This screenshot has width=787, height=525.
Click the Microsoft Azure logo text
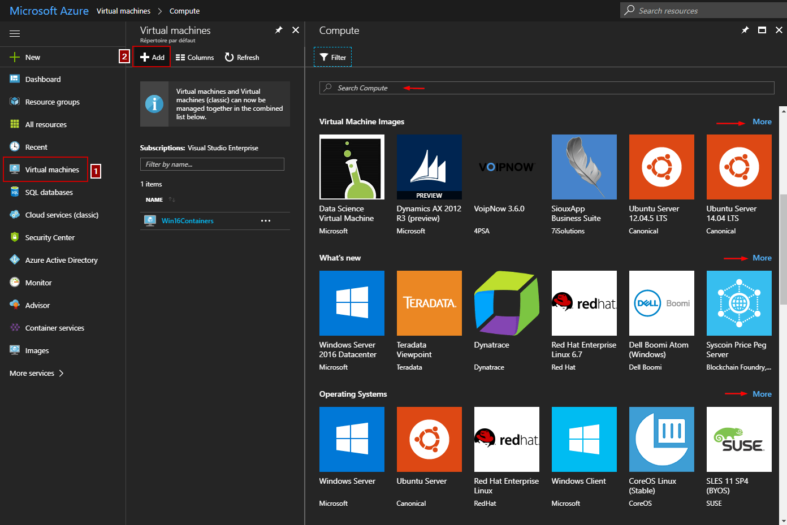[x=49, y=11]
